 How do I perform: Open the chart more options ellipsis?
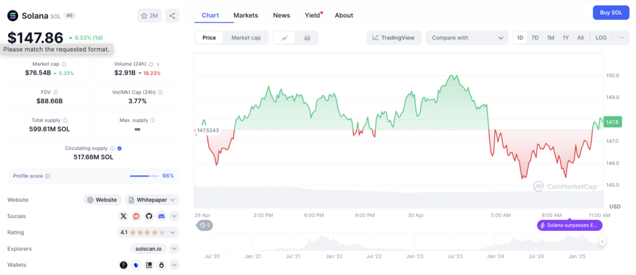(x=621, y=38)
